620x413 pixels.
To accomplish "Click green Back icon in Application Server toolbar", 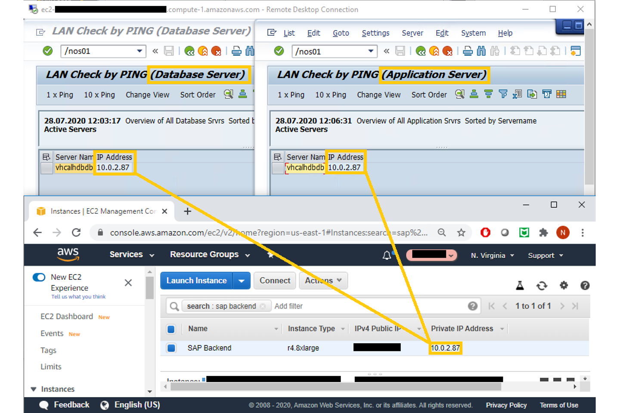I will 421,52.
